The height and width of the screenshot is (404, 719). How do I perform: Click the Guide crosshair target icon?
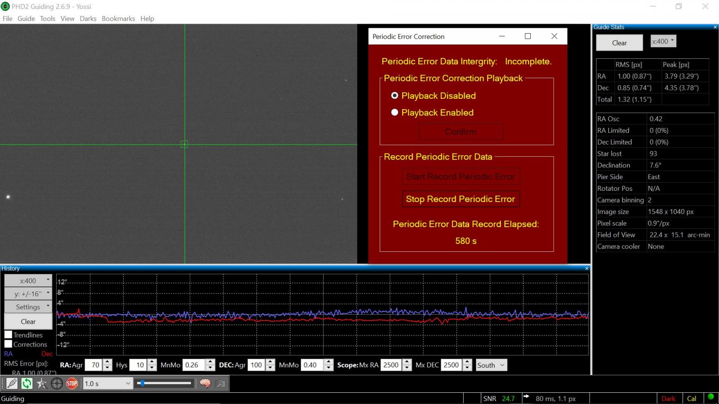(57, 384)
